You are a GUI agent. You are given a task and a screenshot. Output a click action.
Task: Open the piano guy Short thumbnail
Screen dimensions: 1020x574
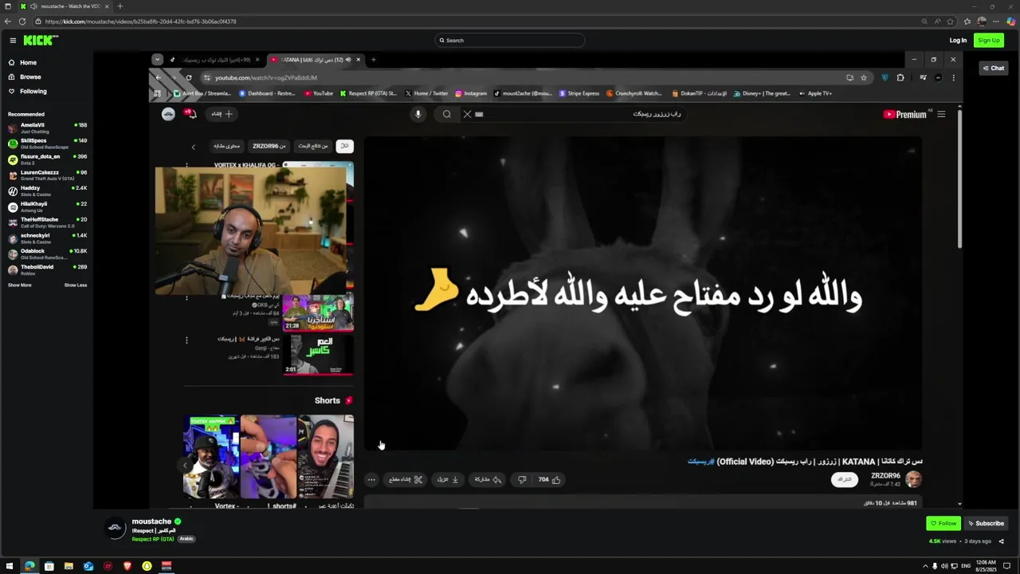[326, 456]
